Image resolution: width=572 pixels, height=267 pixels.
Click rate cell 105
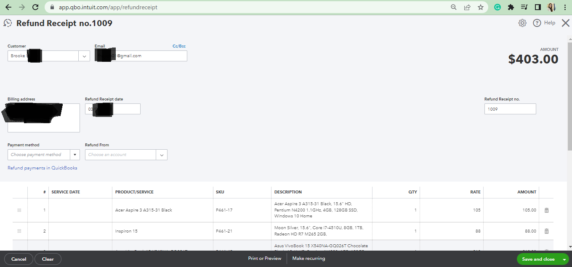[451, 210]
